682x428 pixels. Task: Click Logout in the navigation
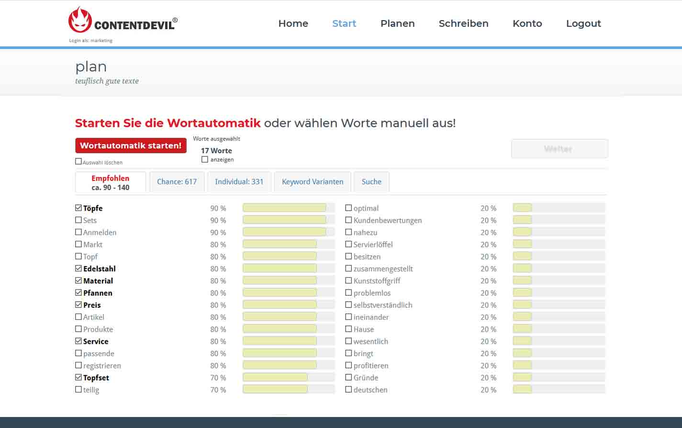click(583, 23)
